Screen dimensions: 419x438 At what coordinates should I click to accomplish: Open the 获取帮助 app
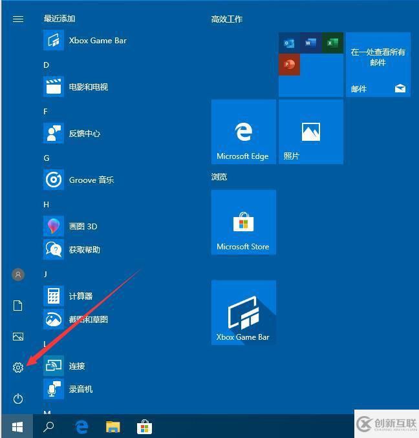click(72, 249)
